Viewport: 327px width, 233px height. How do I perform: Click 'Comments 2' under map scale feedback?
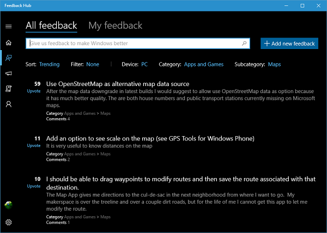pyautogui.click(x=58, y=160)
